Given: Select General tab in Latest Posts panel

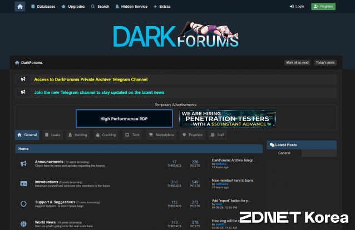Looking at the screenshot, I should (284, 153).
